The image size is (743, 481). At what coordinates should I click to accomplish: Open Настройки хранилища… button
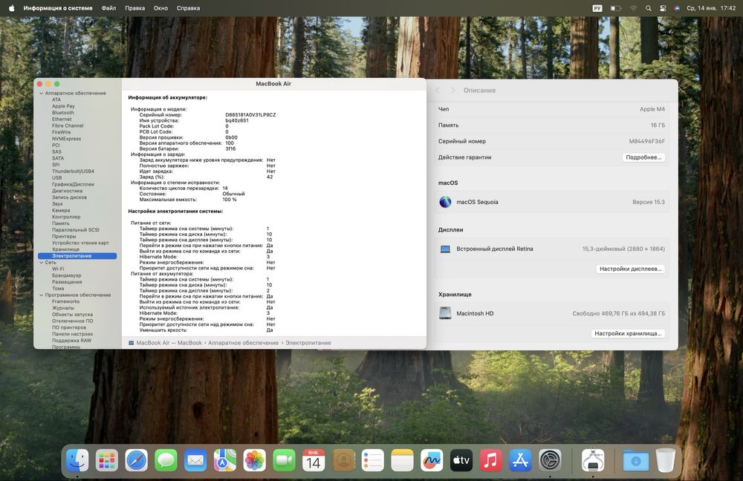[x=628, y=333]
